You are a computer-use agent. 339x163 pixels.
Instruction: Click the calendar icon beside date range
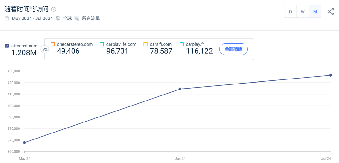point(7,18)
